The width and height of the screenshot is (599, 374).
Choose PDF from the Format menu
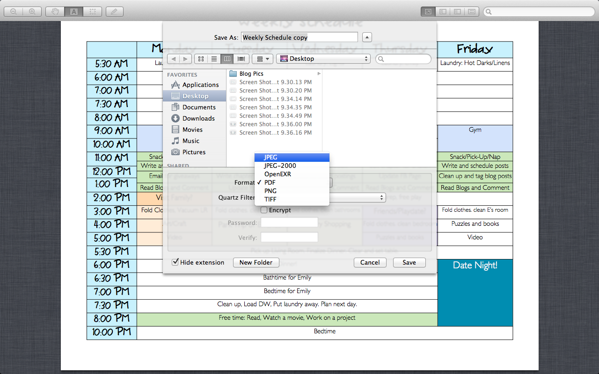[x=292, y=182]
